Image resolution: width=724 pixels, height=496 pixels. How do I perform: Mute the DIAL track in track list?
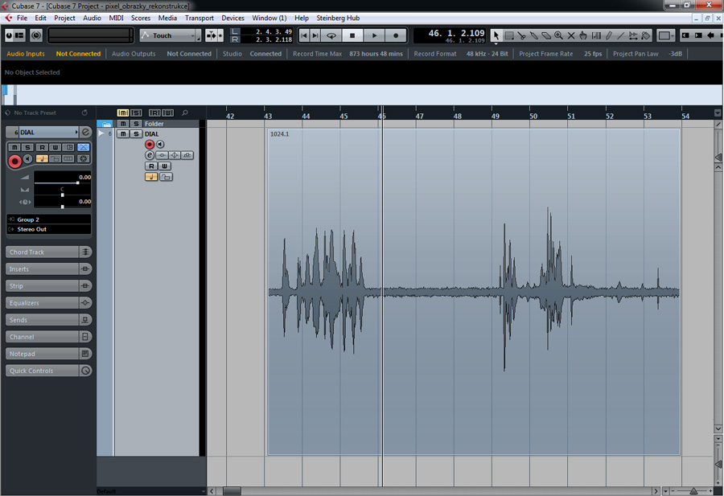click(123, 134)
